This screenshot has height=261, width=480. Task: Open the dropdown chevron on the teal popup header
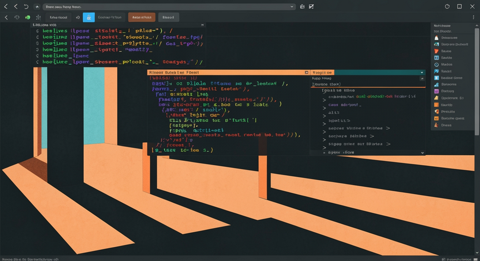tap(422, 73)
